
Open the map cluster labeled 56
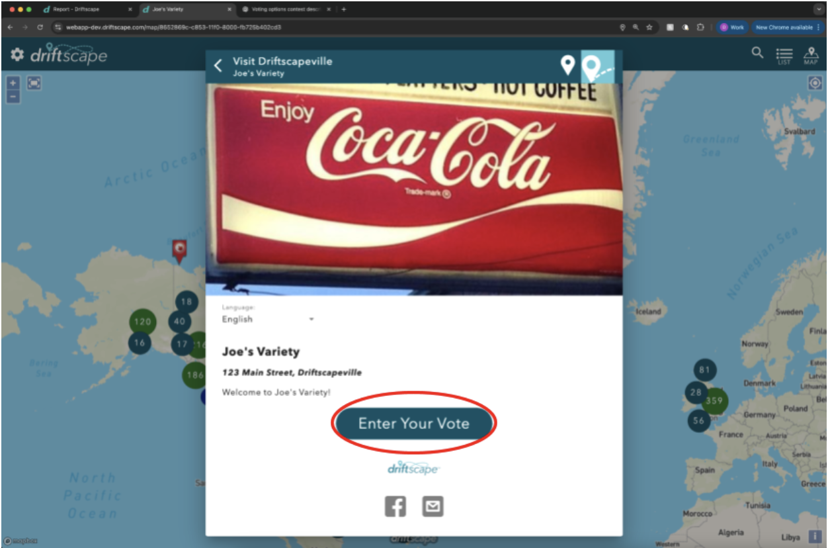click(x=698, y=420)
